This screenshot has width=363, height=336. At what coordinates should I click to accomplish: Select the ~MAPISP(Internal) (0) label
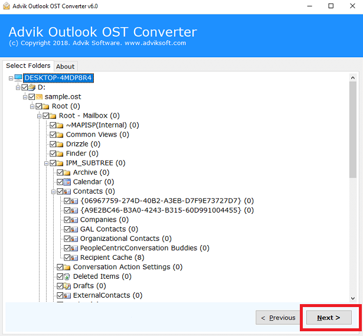click(102, 125)
